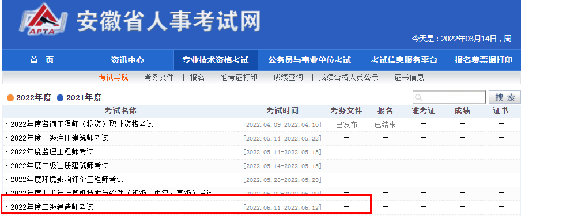Image resolution: width=574 pixels, height=216 pixels.
Task: Select the 考试导航 submenu item
Action: [x=114, y=78]
